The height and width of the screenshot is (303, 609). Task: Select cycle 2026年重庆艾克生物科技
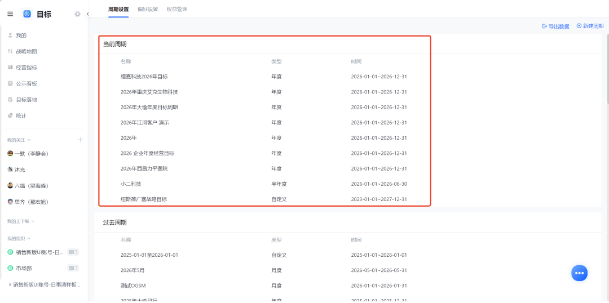pyautogui.click(x=149, y=92)
